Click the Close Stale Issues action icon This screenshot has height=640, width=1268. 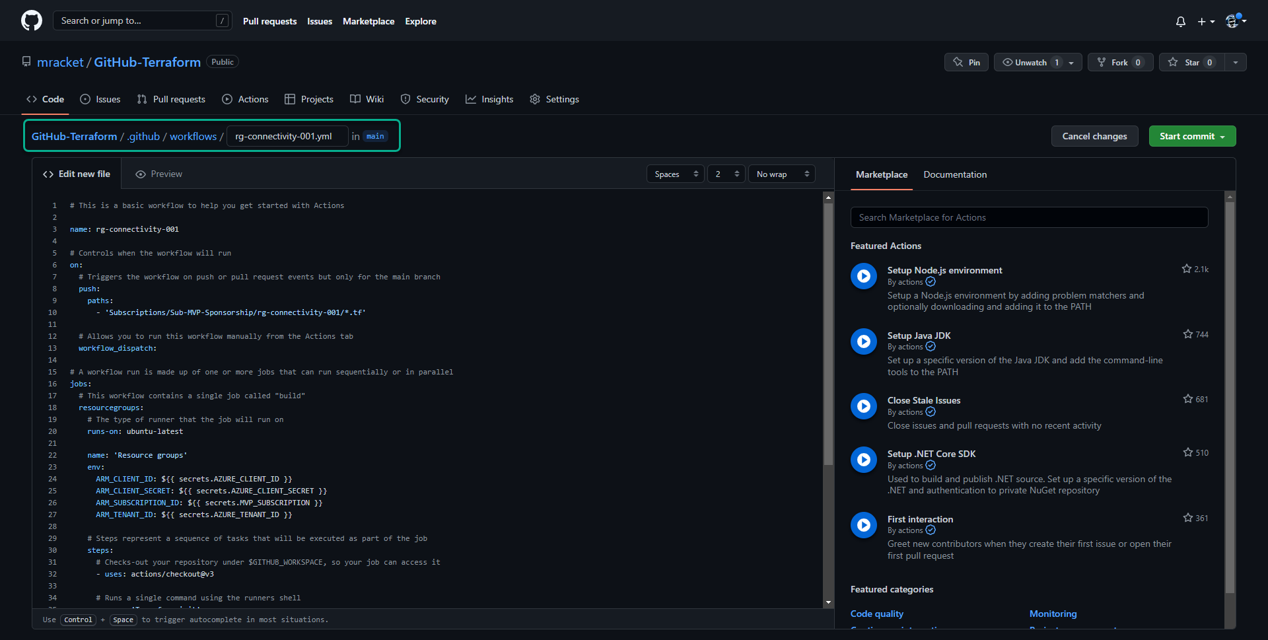click(x=863, y=406)
